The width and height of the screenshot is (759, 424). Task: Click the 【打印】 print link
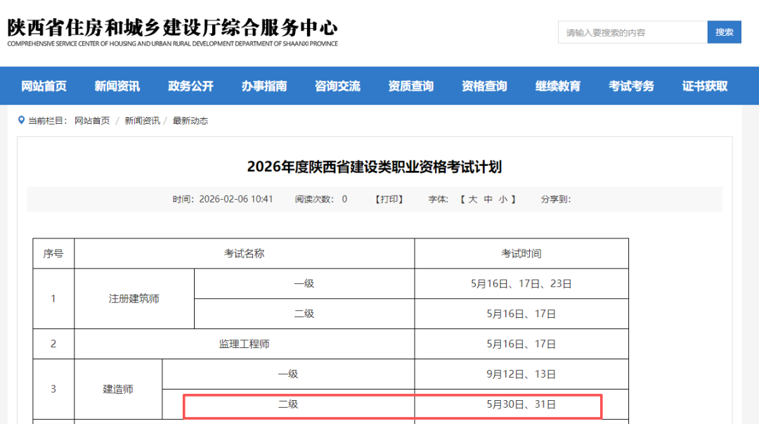389,200
